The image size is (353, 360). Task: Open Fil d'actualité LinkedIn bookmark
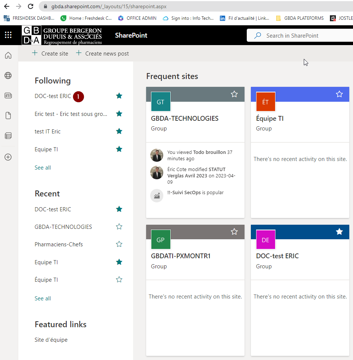click(245, 18)
